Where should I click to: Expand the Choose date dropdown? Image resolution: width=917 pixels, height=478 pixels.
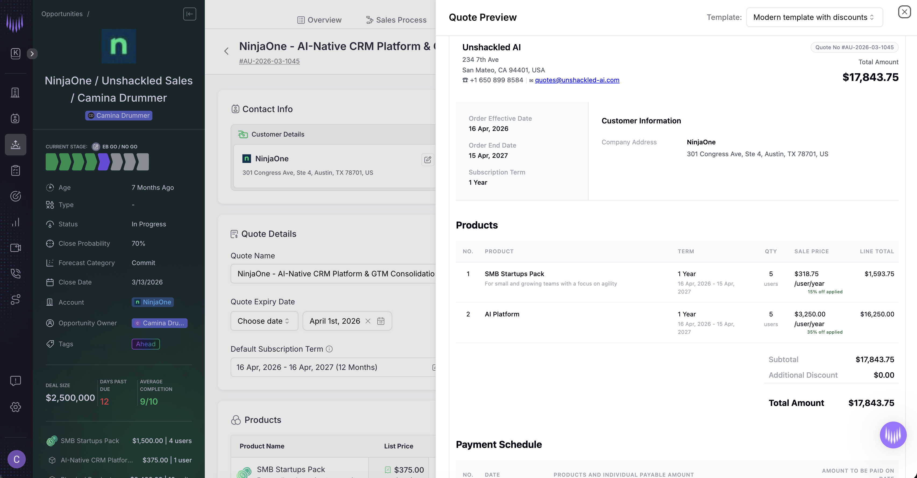tap(264, 321)
